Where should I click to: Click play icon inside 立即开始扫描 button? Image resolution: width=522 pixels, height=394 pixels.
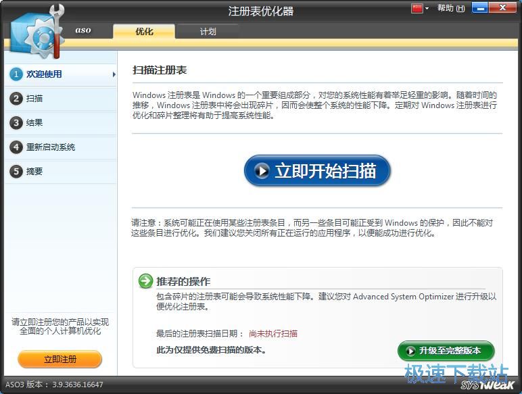tap(262, 171)
